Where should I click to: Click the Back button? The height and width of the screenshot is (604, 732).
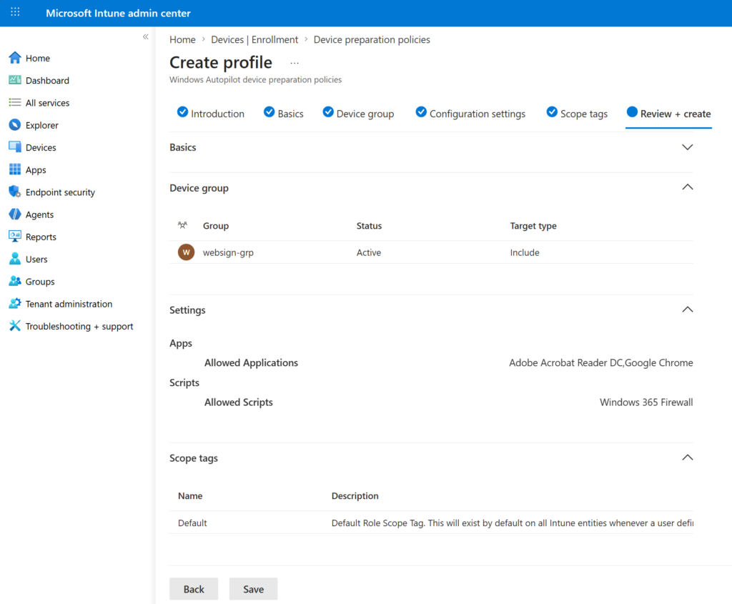(x=194, y=589)
